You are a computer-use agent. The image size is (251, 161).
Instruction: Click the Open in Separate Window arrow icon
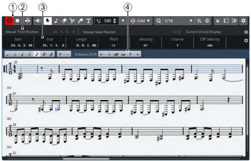tap(218, 21)
